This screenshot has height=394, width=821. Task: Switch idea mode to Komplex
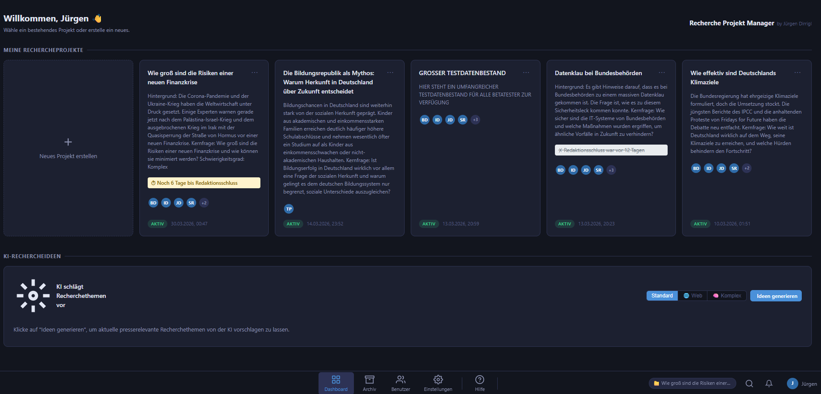[727, 296]
